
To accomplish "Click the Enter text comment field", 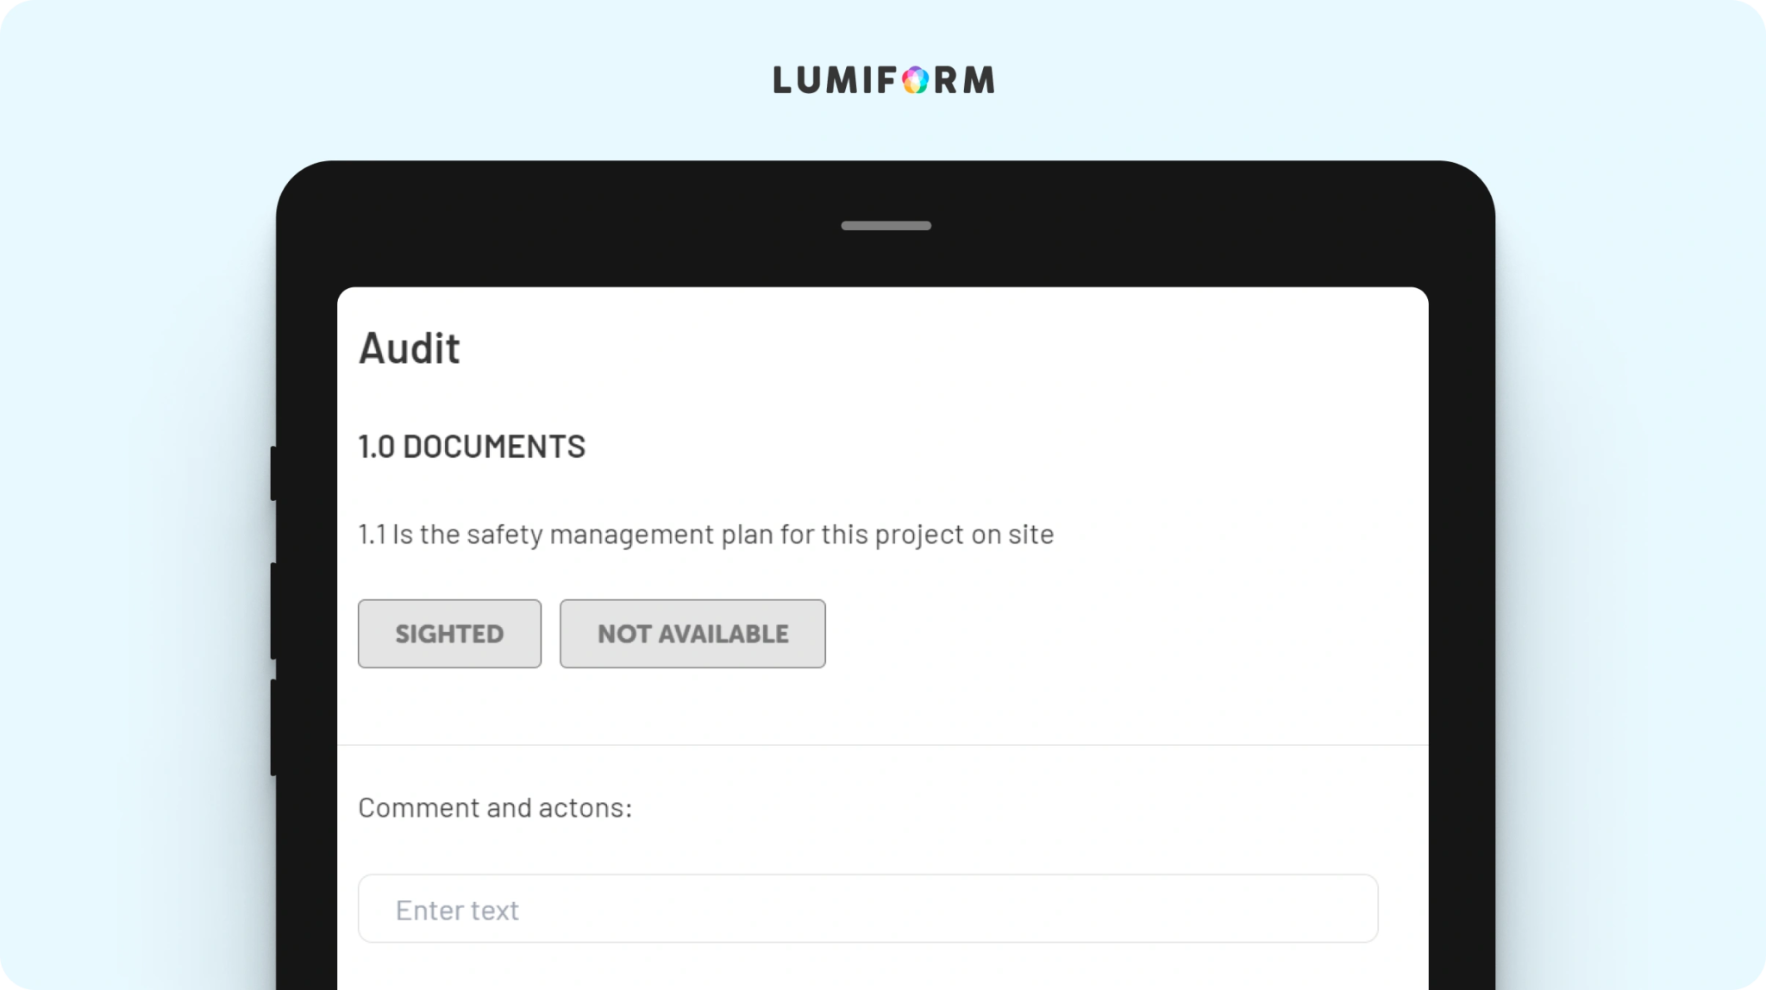I will [x=867, y=909].
